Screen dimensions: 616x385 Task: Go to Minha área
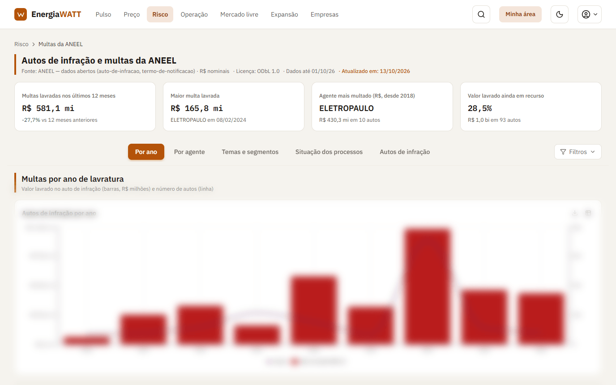click(520, 14)
